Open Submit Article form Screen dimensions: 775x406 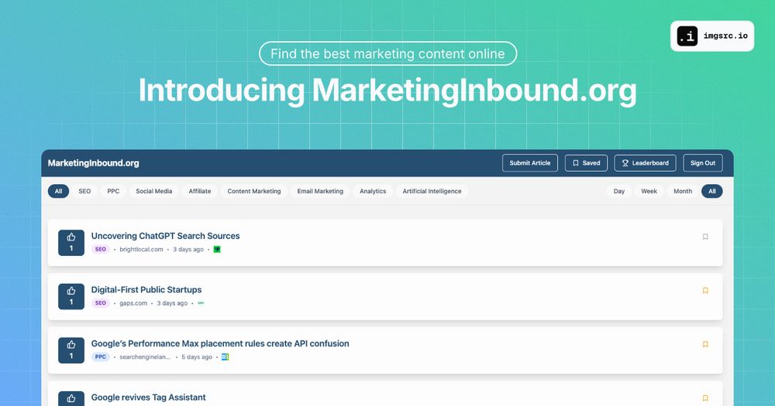[x=530, y=163]
